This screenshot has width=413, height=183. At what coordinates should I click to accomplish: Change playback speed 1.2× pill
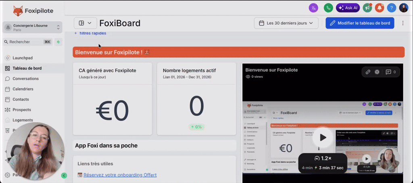point(323,158)
